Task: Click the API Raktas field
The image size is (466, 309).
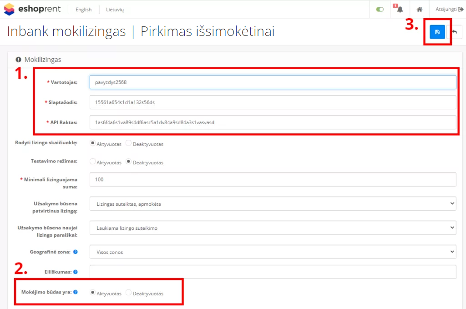Action: 273,122
